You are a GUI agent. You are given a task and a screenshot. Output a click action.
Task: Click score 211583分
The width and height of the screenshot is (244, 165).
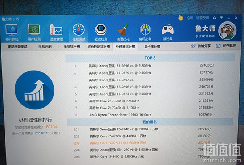point(206,108)
